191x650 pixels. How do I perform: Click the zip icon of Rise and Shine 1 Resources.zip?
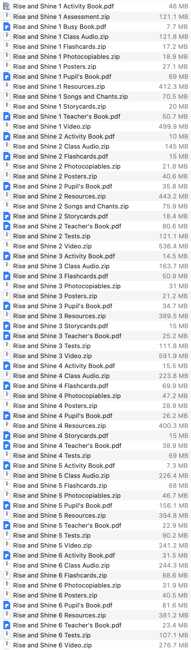coord(7,87)
